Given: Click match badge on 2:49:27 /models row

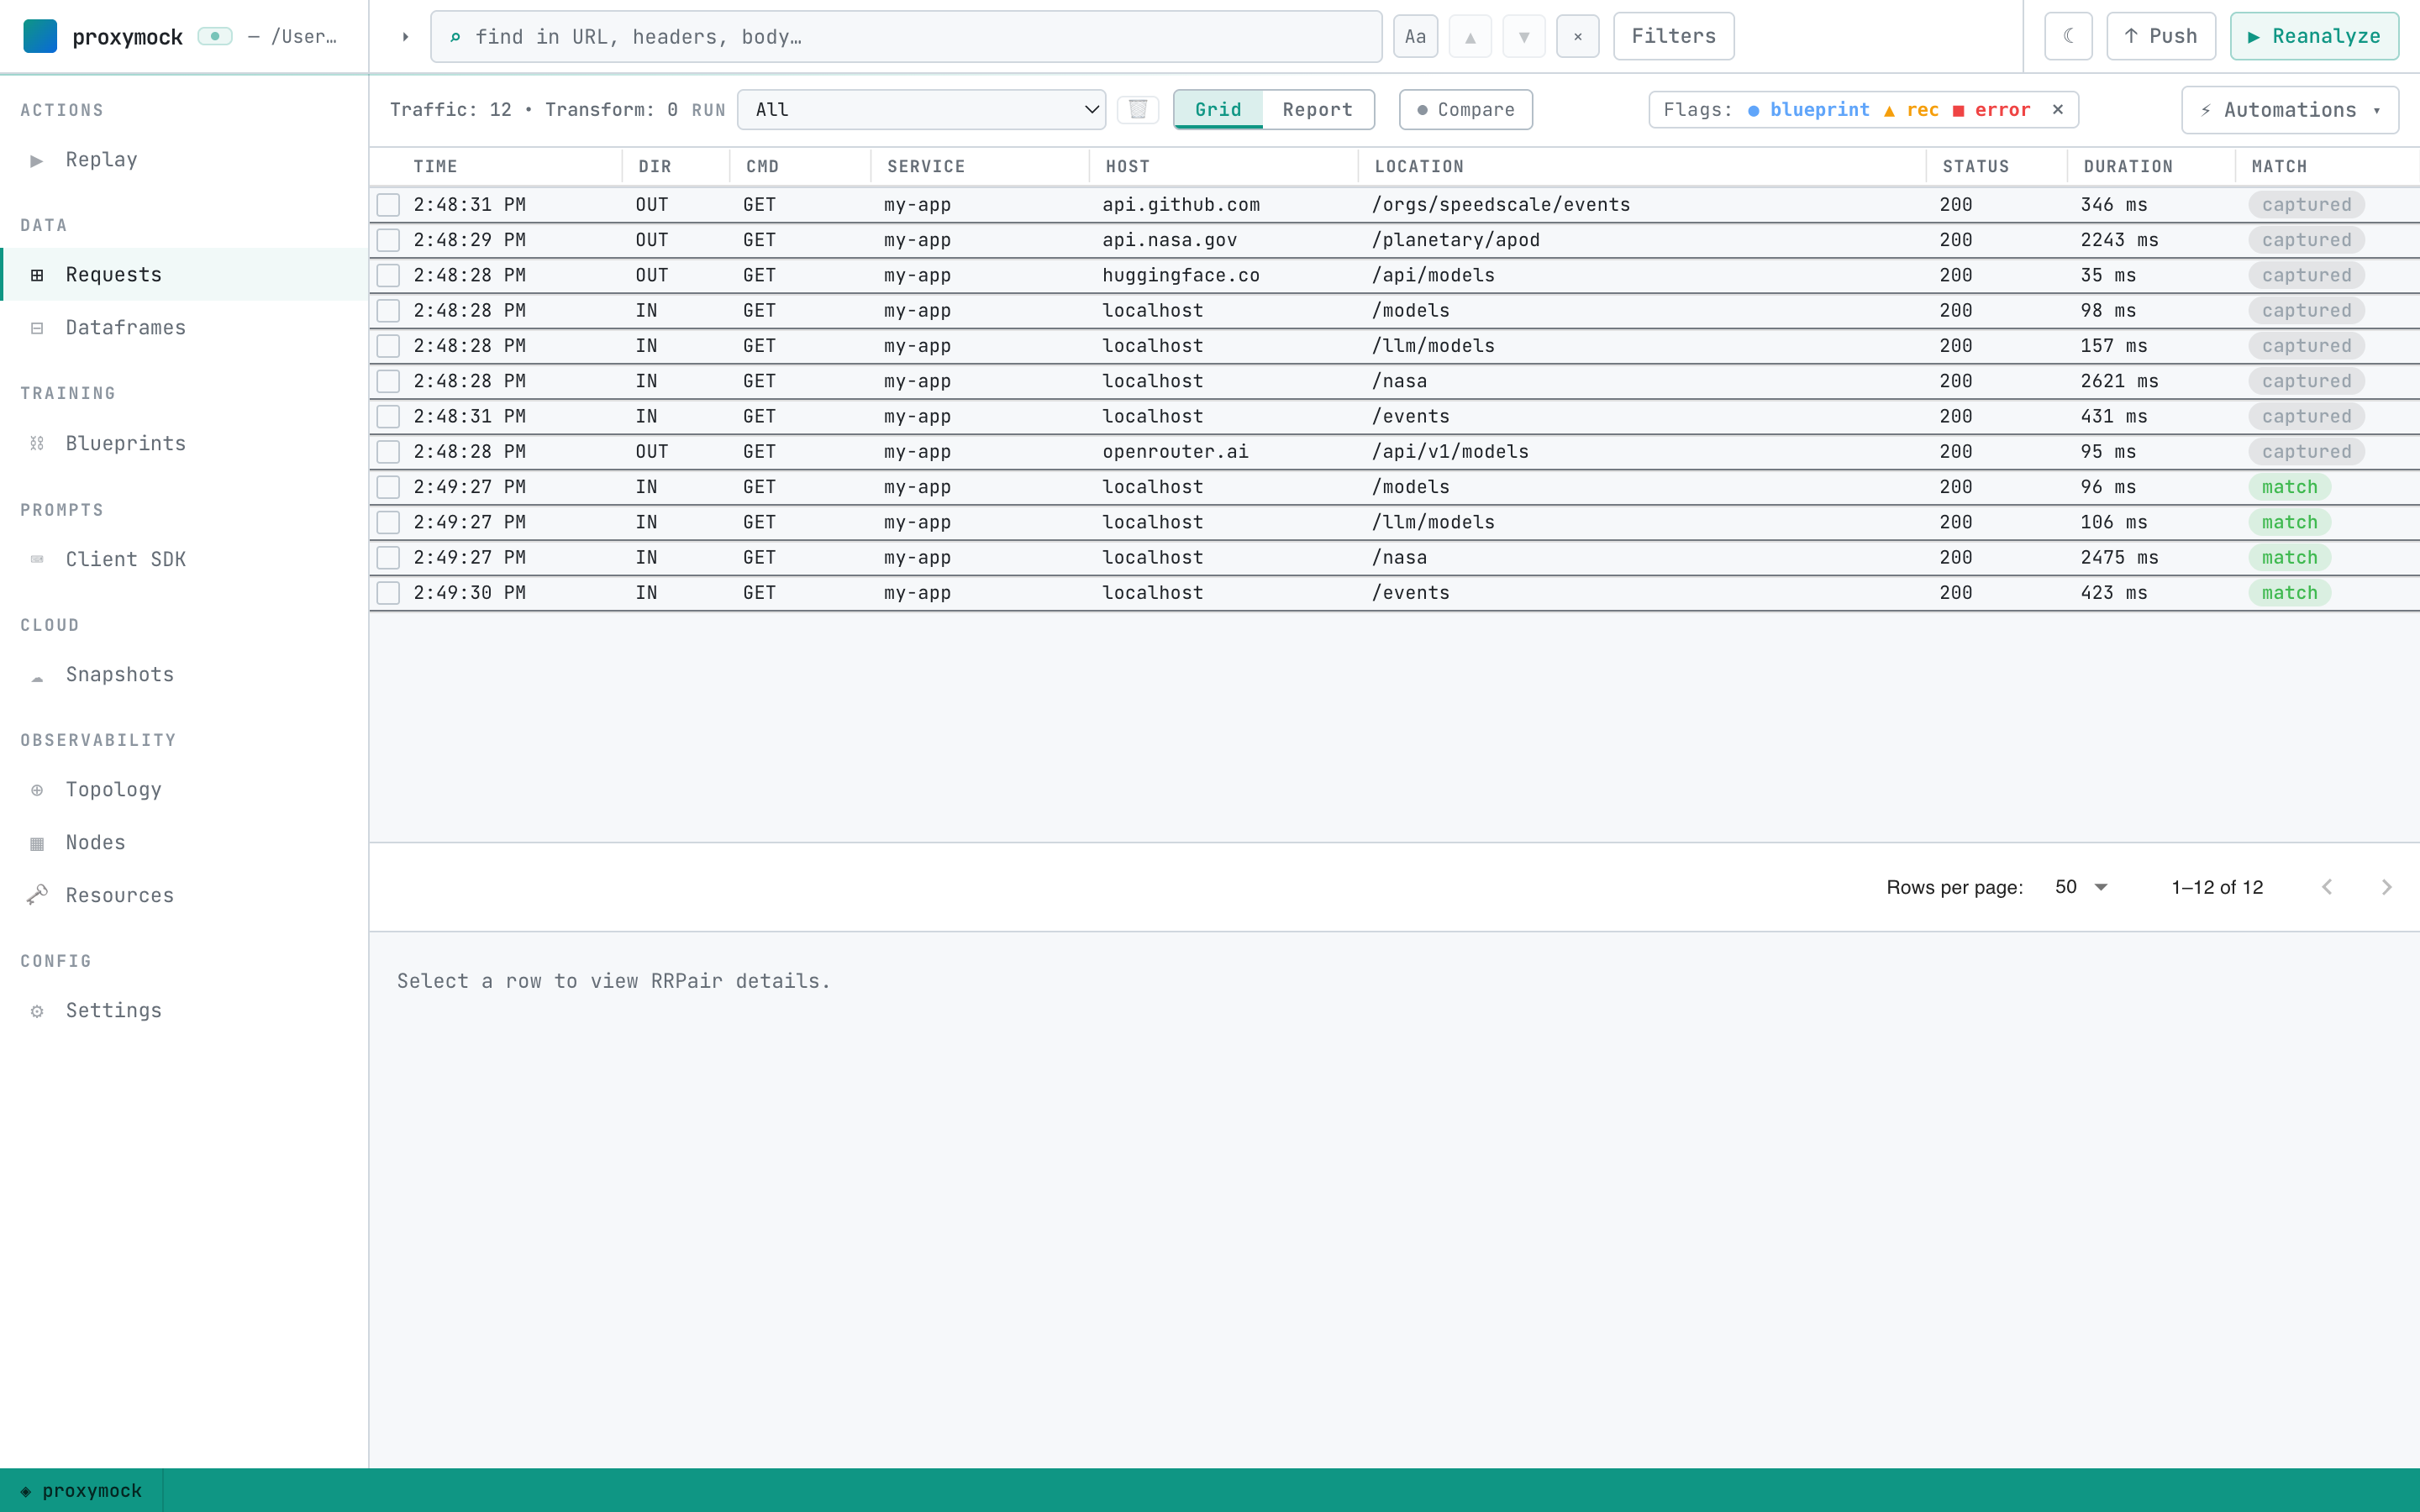Looking at the screenshot, I should [x=2290, y=487].
